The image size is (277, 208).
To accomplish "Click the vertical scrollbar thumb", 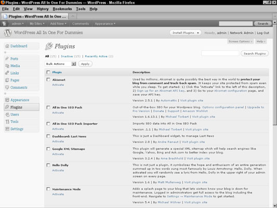I will 275,74.
